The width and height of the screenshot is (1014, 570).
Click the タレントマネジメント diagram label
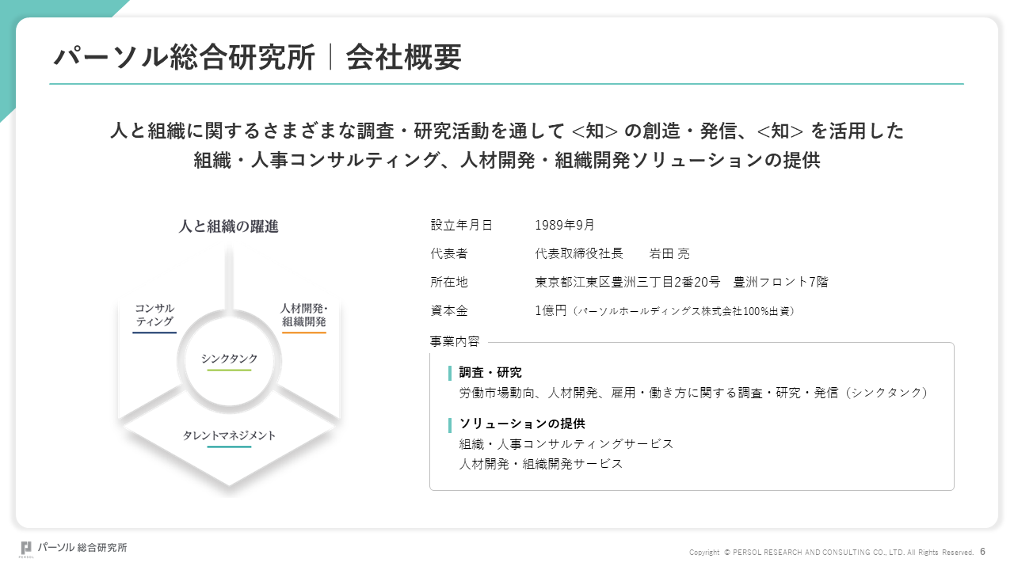pyautogui.click(x=229, y=435)
